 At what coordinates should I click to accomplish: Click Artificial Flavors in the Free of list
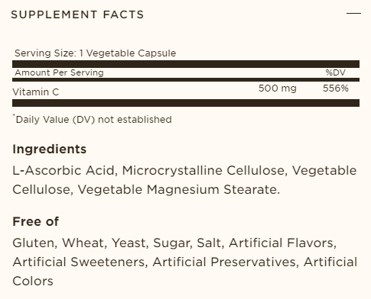282,243
